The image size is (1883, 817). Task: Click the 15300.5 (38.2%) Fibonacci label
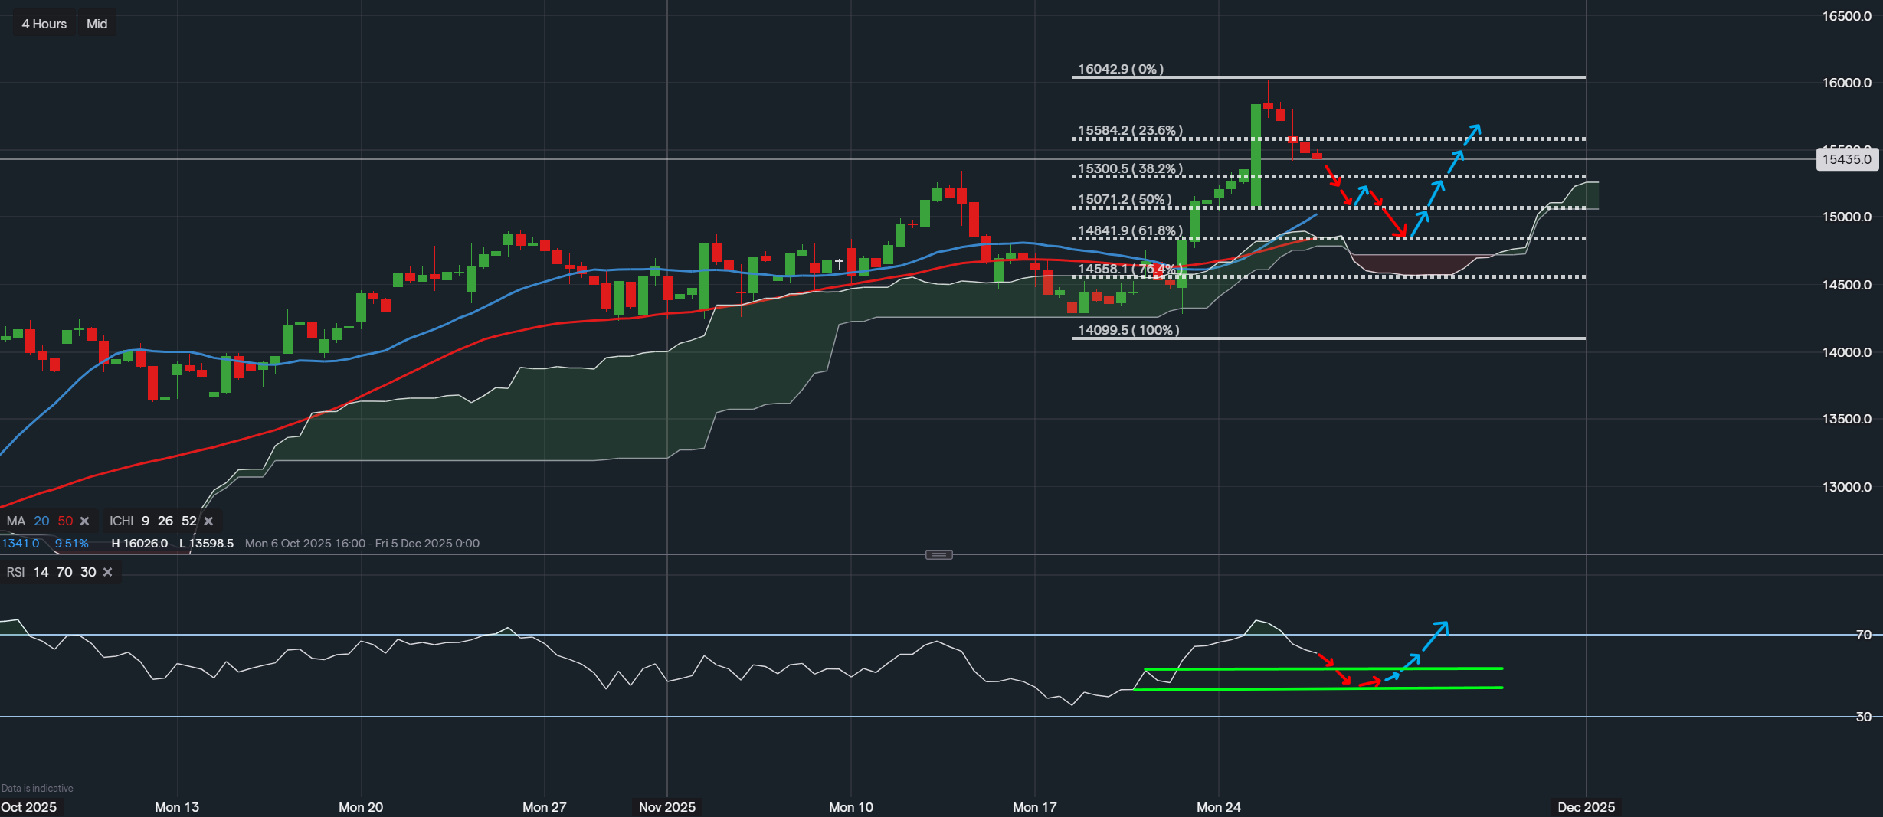(x=1130, y=168)
